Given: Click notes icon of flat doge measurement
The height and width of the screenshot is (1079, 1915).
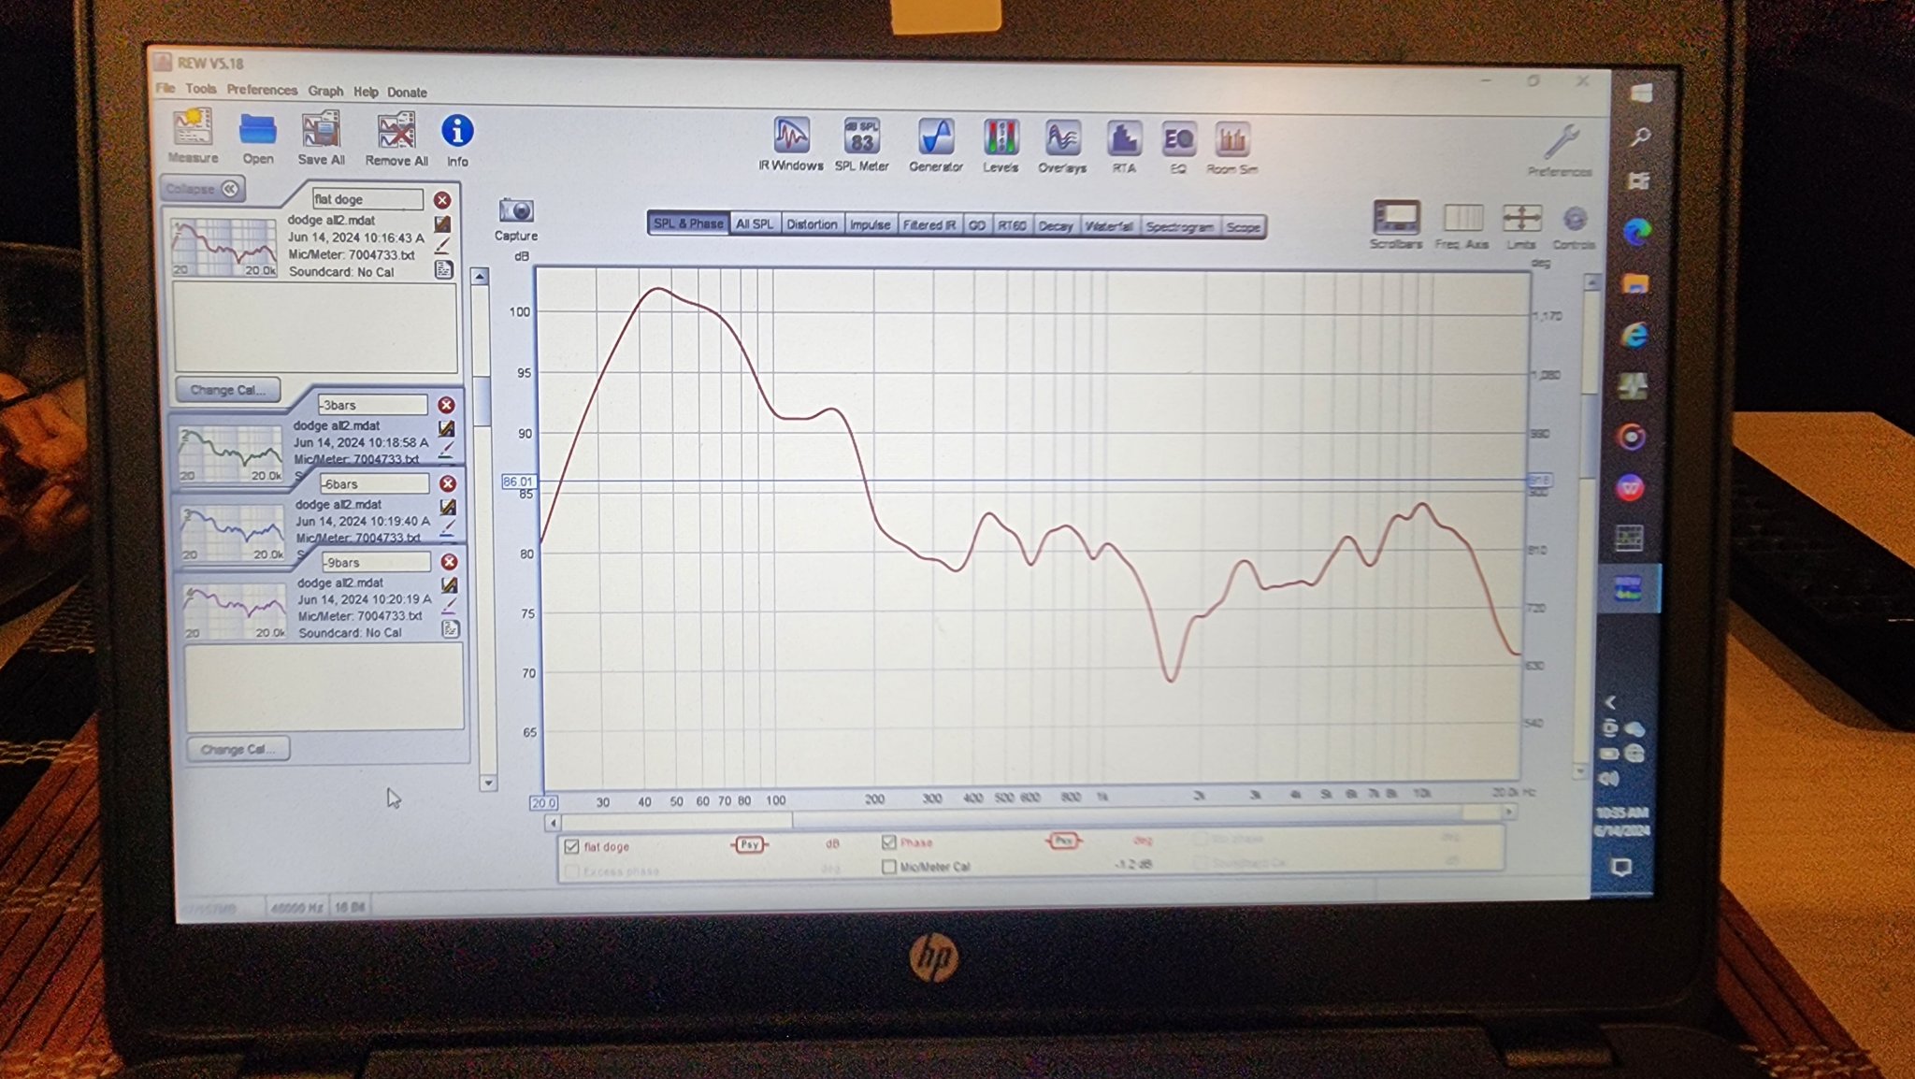Looking at the screenshot, I should point(443,270).
